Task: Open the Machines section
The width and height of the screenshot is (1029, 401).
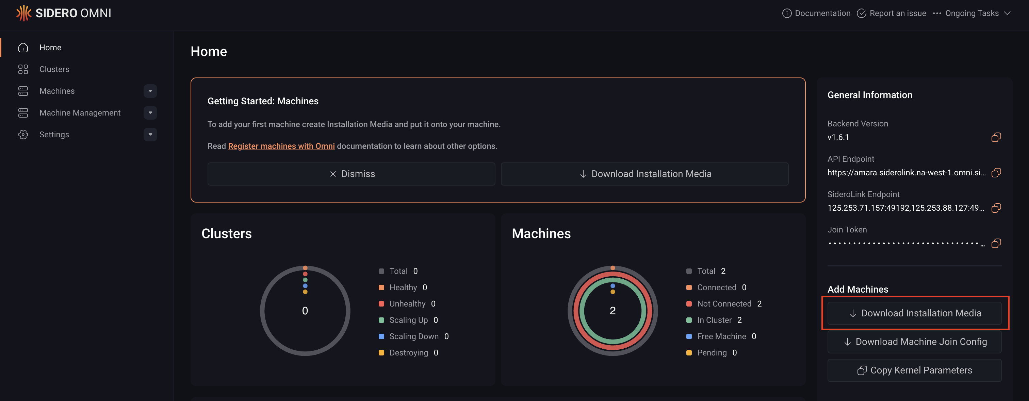Action: 57,91
